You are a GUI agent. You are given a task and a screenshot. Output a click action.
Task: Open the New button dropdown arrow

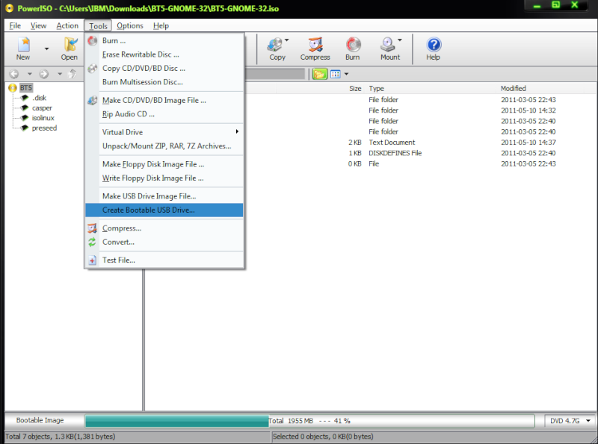click(x=46, y=49)
